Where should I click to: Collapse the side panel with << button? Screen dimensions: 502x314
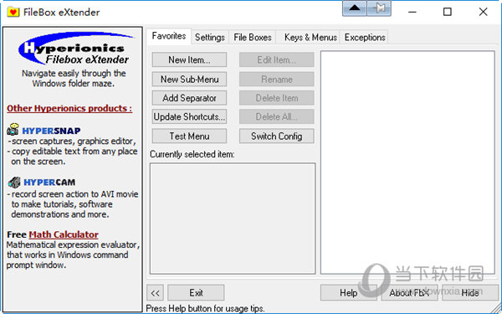coord(156,292)
